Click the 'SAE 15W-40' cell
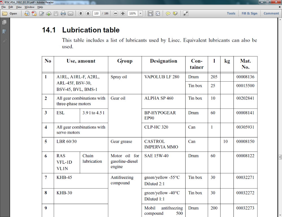 [156, 156]
